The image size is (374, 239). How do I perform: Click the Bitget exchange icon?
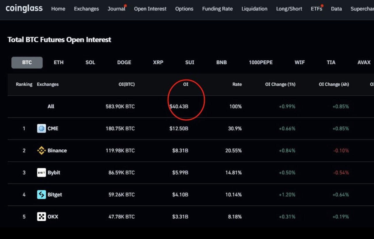(x=41, y=194)
